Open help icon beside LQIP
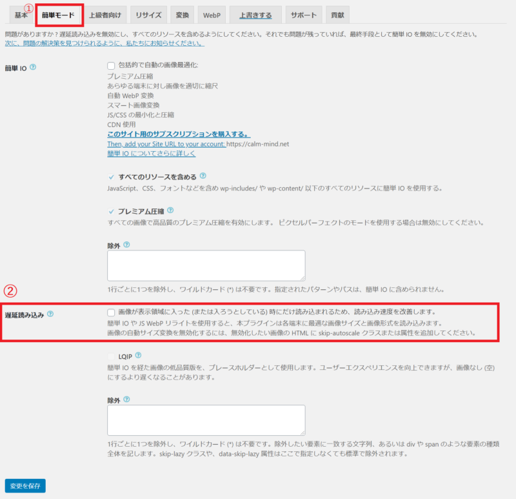 (138, 356)
